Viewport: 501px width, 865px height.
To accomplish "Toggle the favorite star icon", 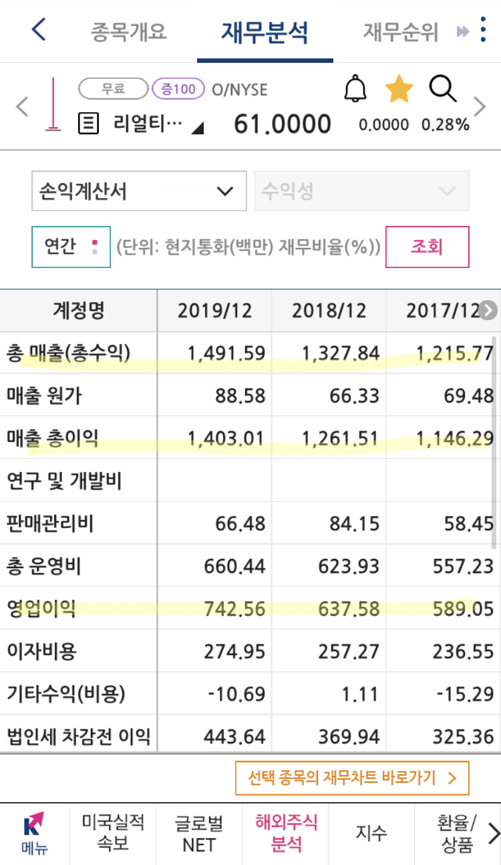I will [399, 89].
